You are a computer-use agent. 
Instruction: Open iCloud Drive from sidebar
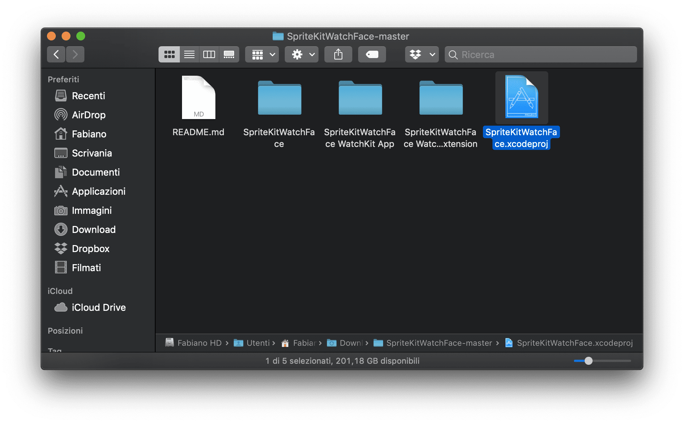[98, 308]
